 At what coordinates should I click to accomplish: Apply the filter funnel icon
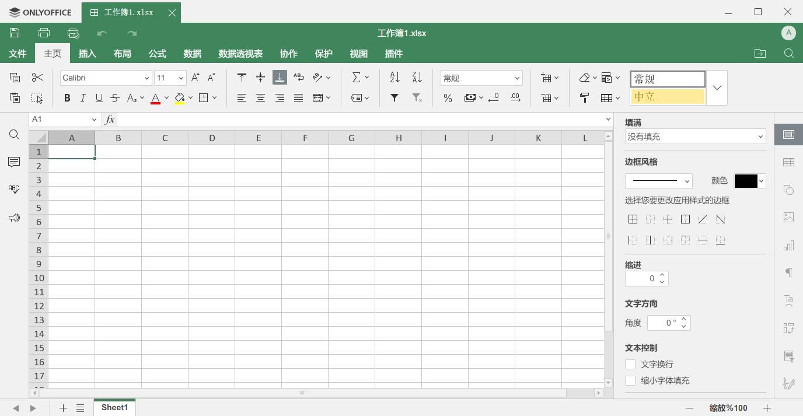coord(394,98)
